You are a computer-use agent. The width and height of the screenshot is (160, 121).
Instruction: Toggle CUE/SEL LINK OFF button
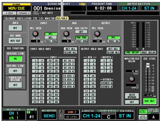click(x=15, y=71)
